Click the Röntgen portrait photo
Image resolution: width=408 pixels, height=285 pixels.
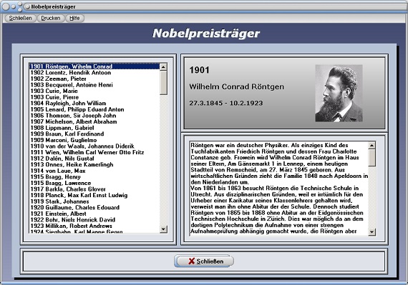[x=339, y=93]
